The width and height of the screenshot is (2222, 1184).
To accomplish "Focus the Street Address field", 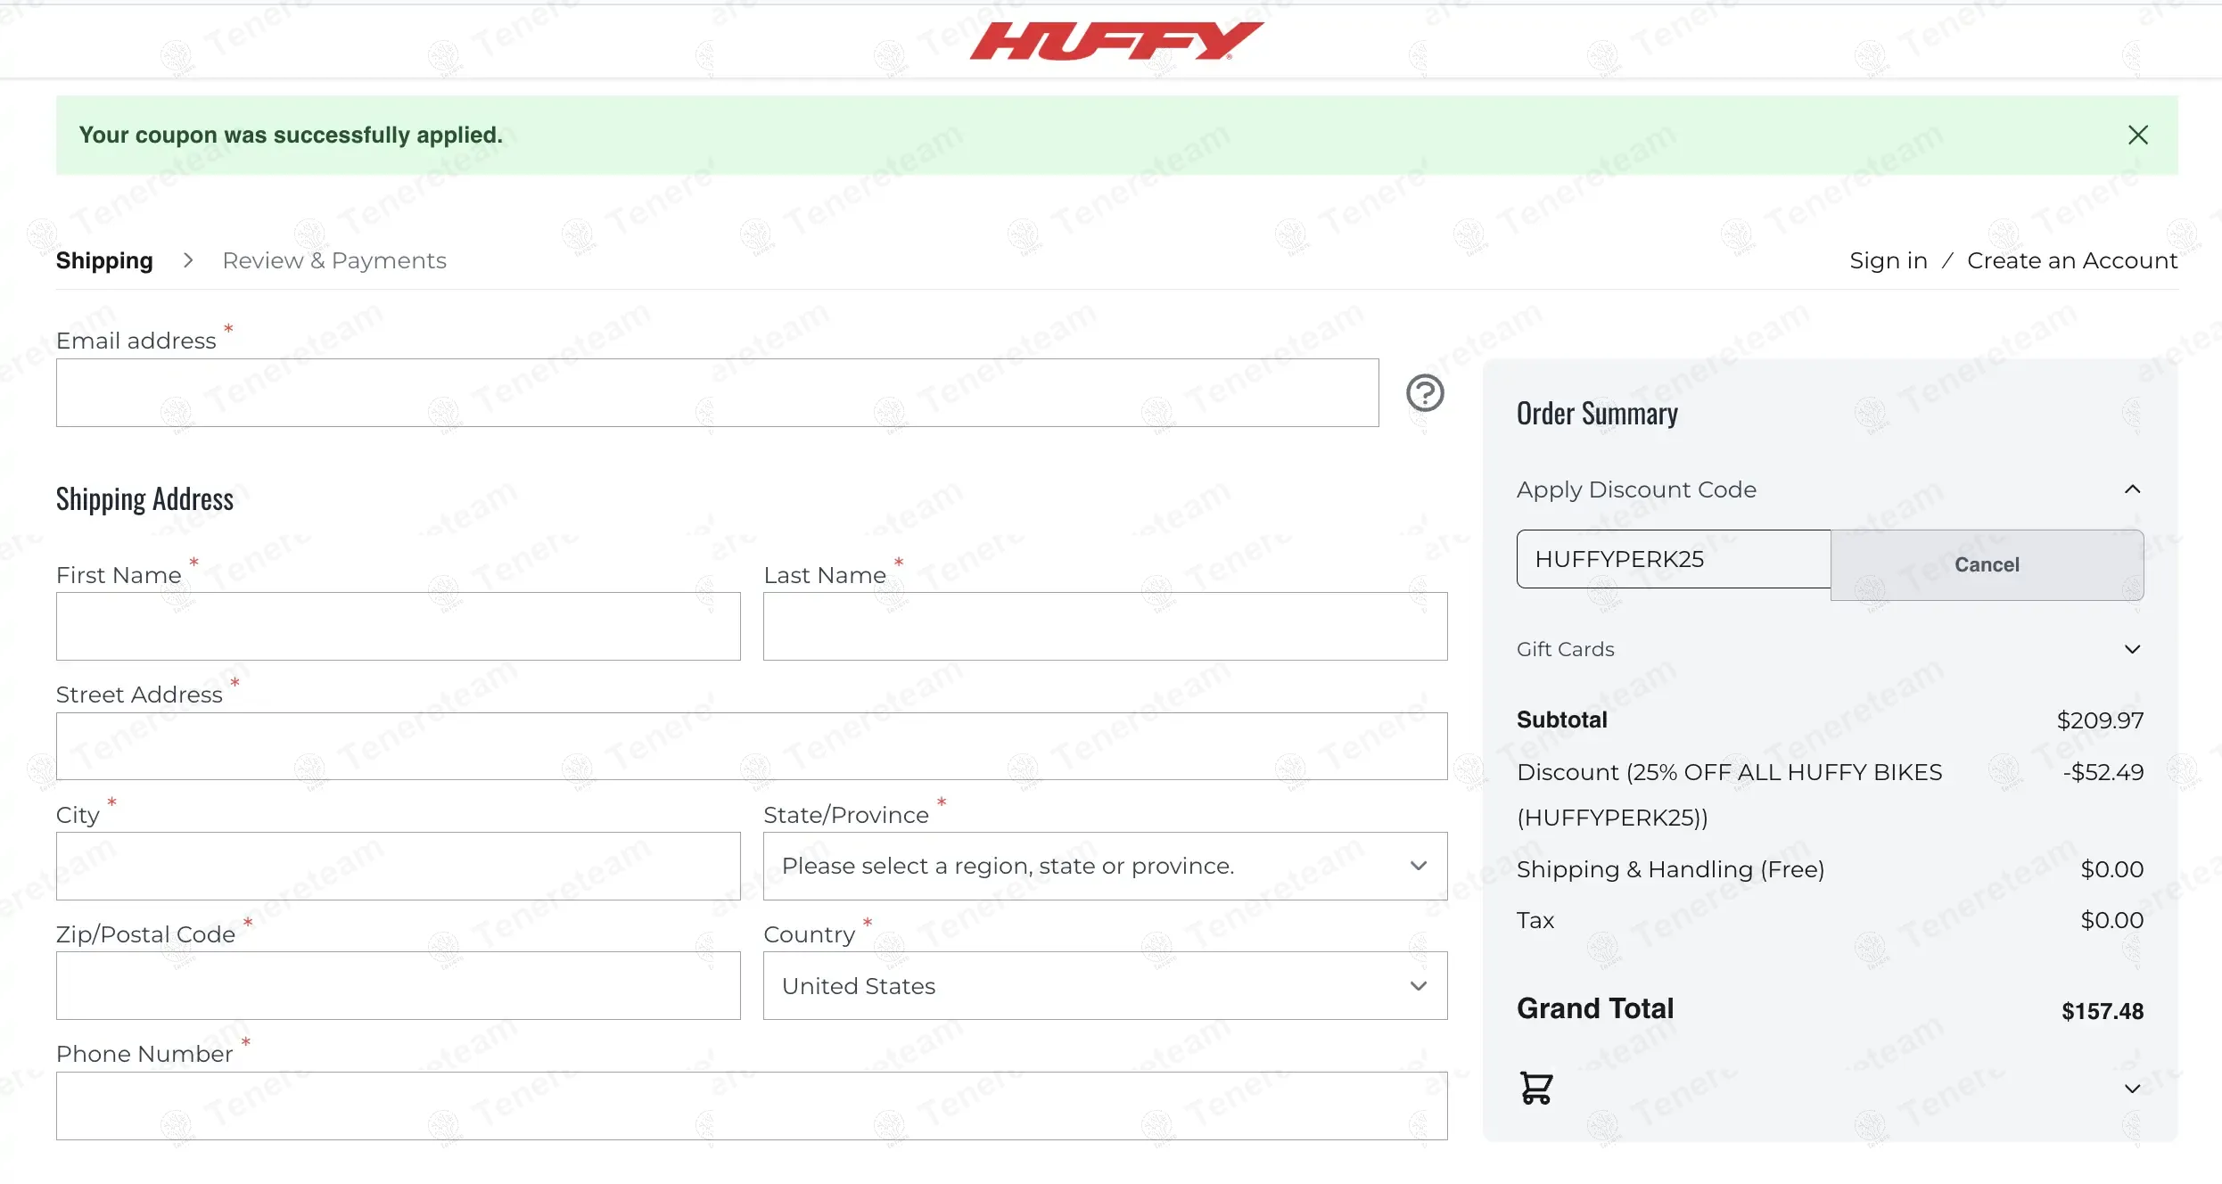I will (x=752, y=746).
